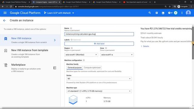Screen dimensions: 194x109
Task: Select the General-purpose machine family tab
Action: click(x=75, y=68)
